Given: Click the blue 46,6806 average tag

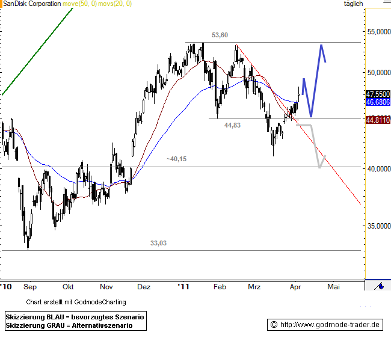Looking at the screenshot, I should [x=378, y=102].
